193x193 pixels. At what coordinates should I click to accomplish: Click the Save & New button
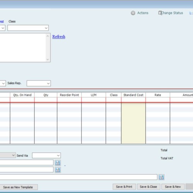click(x=173, y=187)
